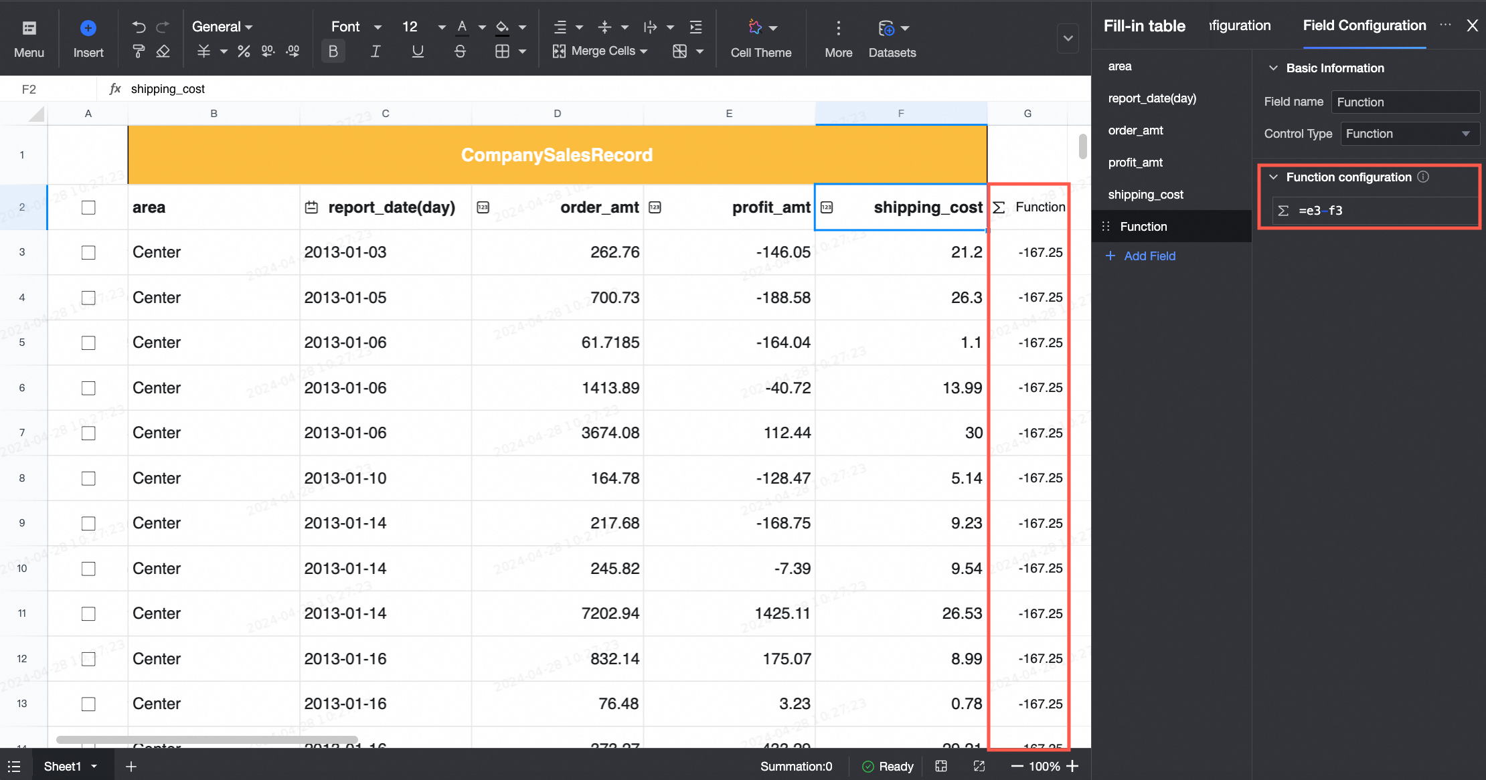The width and height of the screenshot is (1486, 780).
Task: Click the text wrap icon
Action: point(650,27)
